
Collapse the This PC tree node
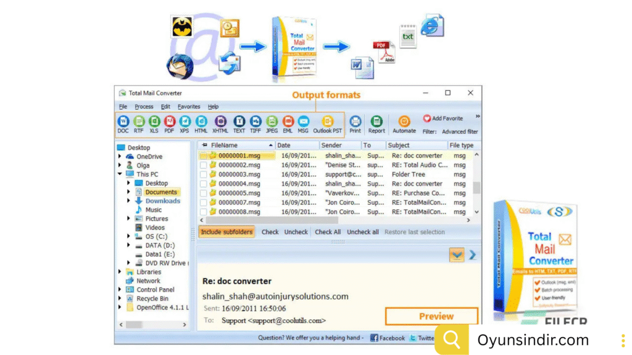point(120,174)
